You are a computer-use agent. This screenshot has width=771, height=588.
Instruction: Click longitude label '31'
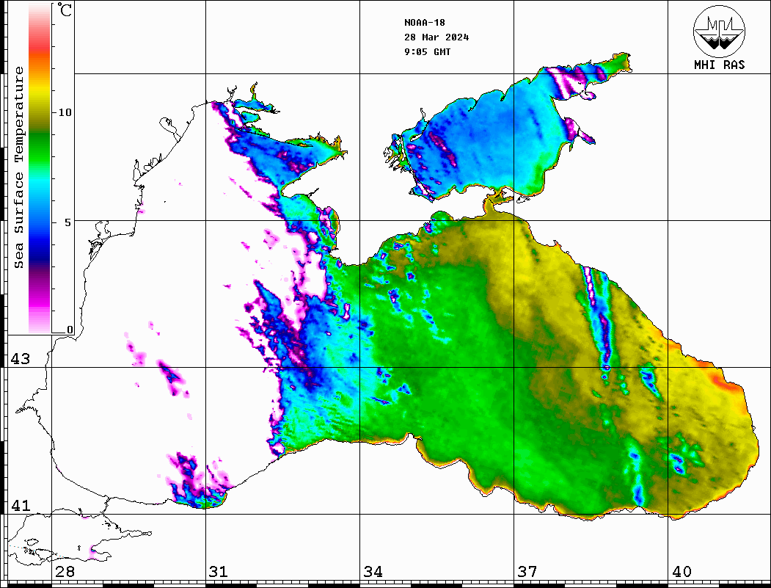click(x=219, y=571)
